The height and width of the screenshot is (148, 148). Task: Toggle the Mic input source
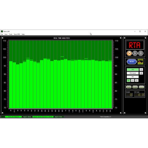128,80
